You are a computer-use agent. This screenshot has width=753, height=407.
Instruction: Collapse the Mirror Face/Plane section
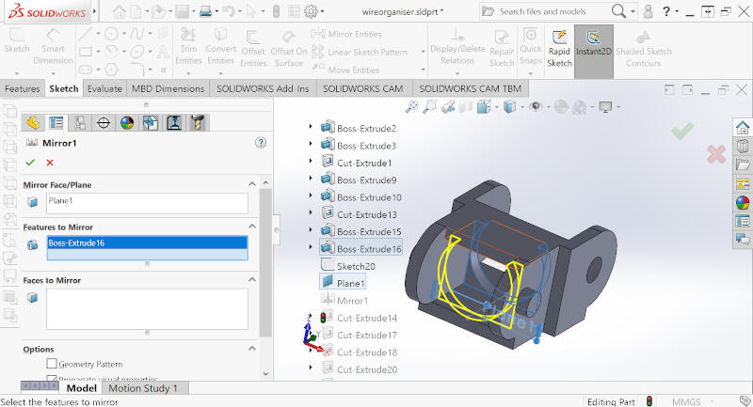click(252, 184)
